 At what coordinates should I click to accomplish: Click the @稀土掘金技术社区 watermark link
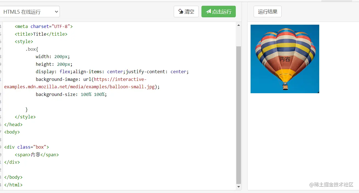(x=331, y=185)
